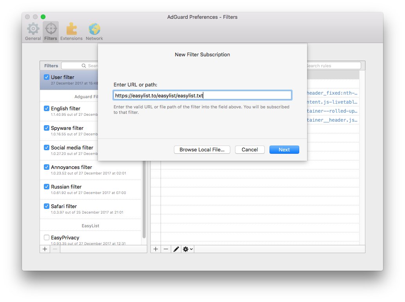405x302 pixels.
Task: Open the Extensions puzzle piece icon
Action: pyautogui.click(x=71, y=29)
